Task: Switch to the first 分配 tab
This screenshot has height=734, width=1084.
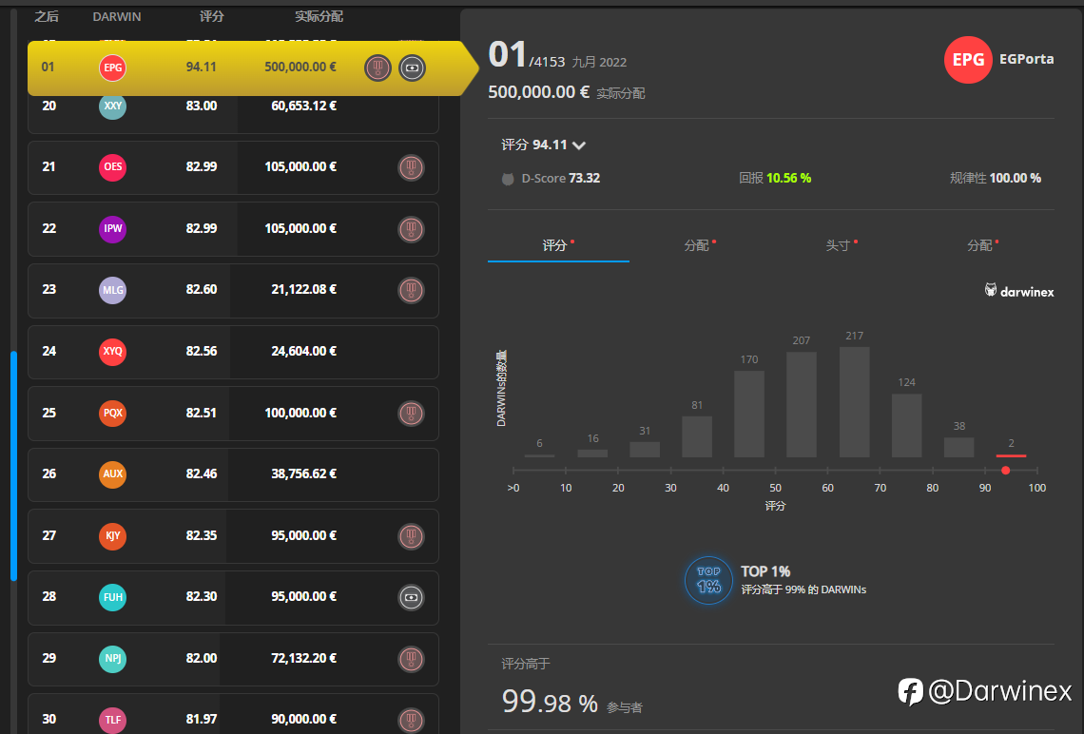Action: [x=700, y=245]
